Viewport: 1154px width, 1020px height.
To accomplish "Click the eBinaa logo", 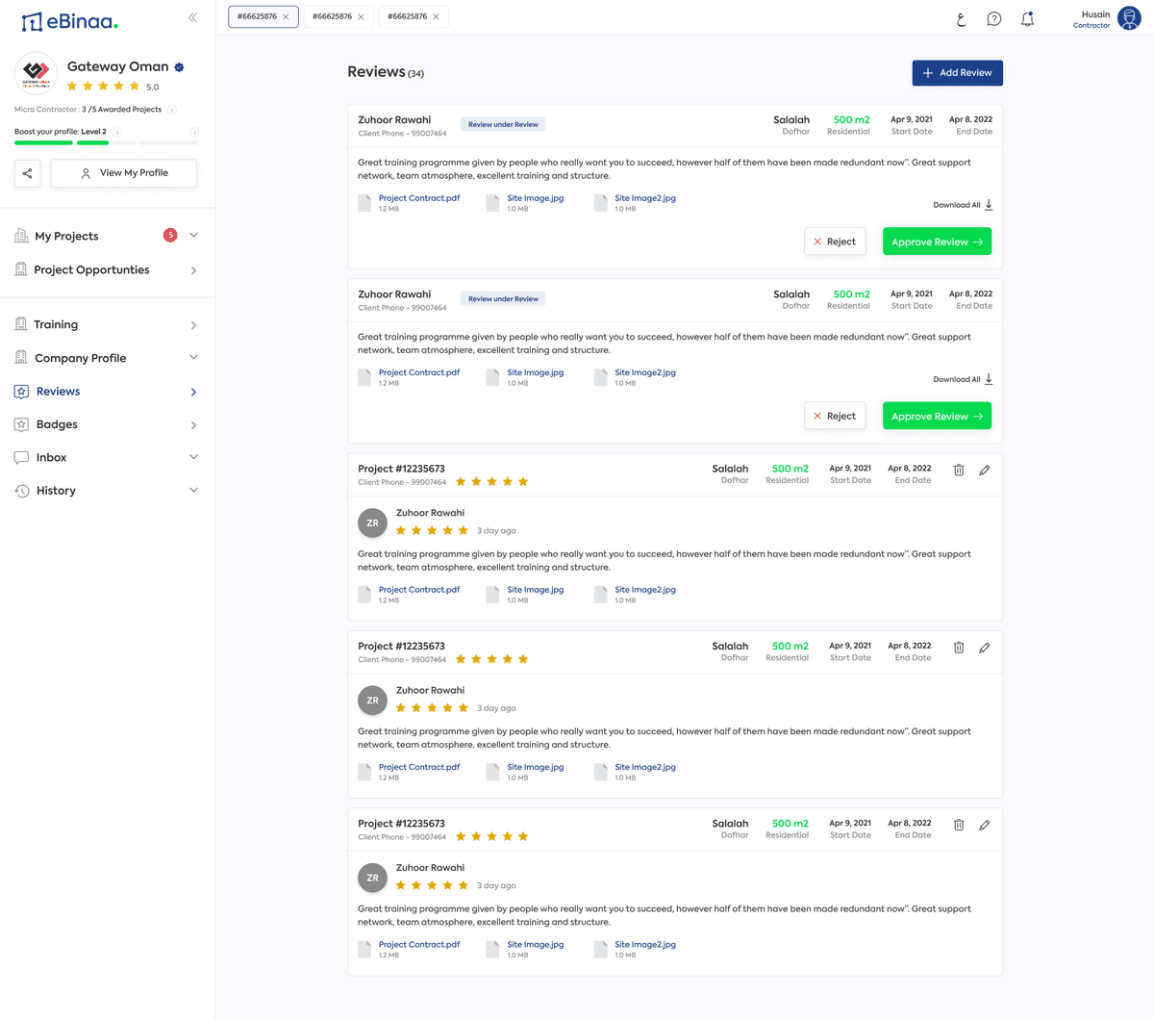I will click(x=69, y=21).
